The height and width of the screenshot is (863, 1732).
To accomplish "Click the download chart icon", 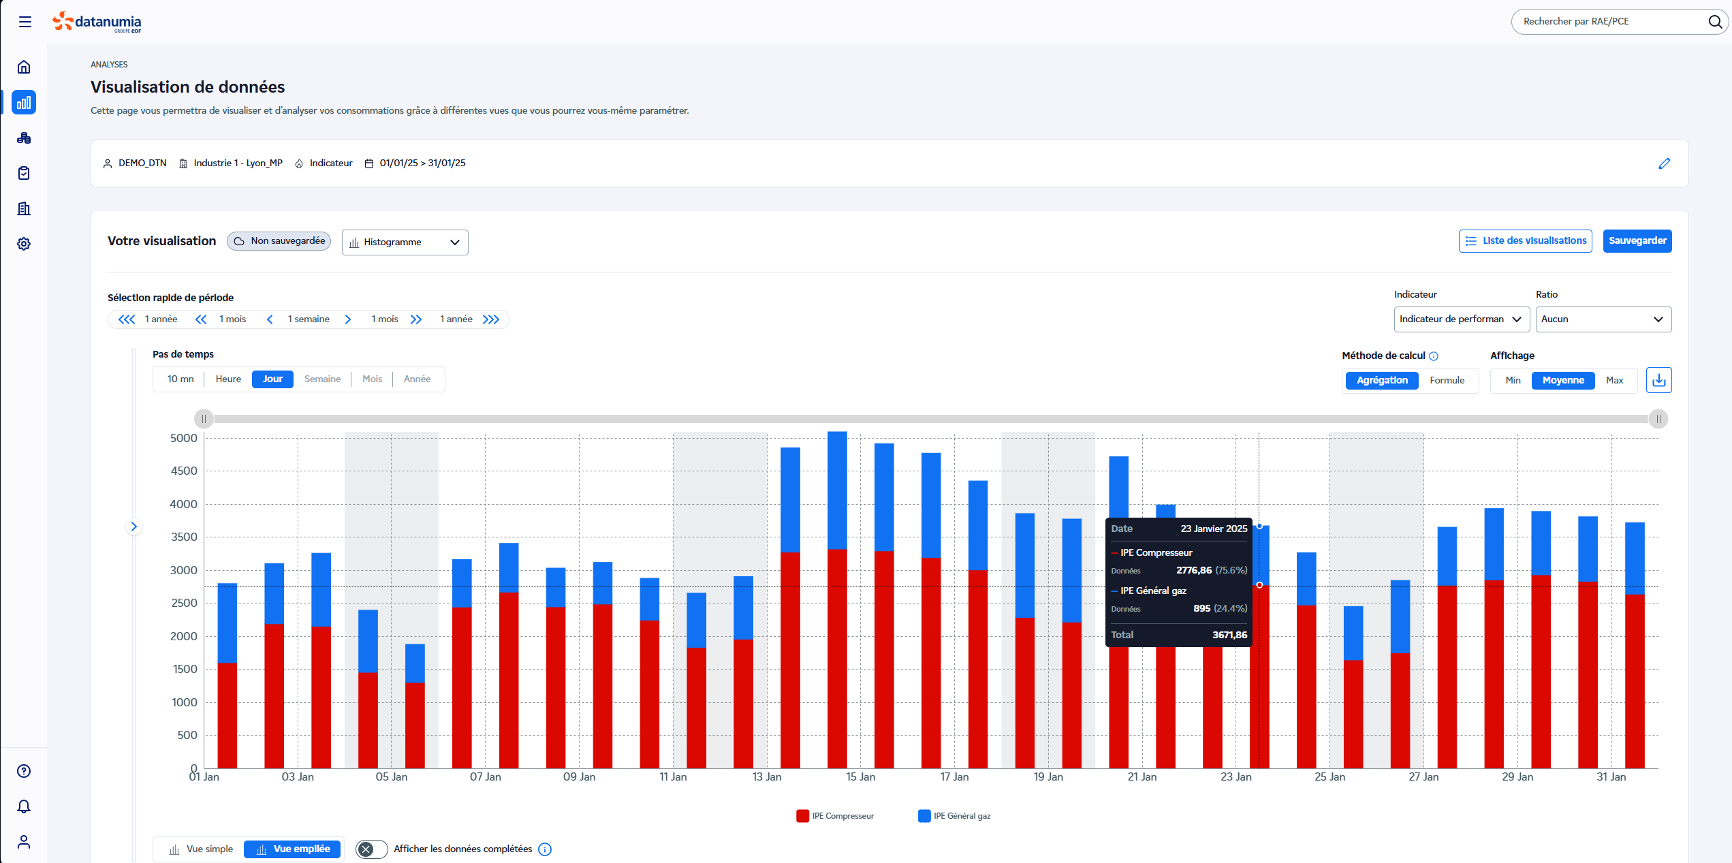I will 1658,380.
